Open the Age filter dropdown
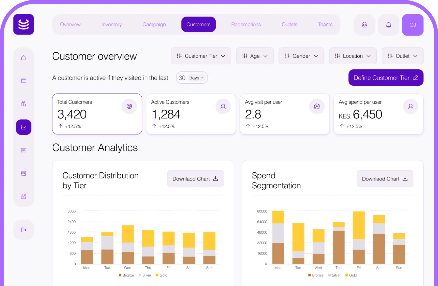The height and width of the screenshot is (286, 438). coord(255,56)
